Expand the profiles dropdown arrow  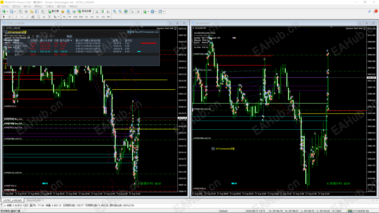[x=15, y=11]
